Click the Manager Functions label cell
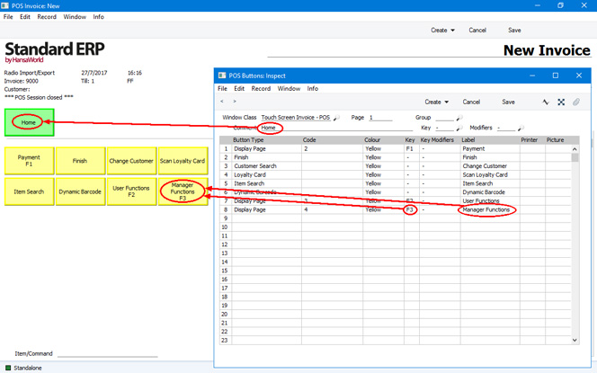The image size is (597, 373). click(x=490, y=209)
